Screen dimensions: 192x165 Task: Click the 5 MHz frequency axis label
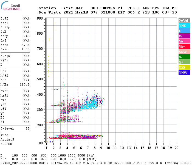(74, 148)
